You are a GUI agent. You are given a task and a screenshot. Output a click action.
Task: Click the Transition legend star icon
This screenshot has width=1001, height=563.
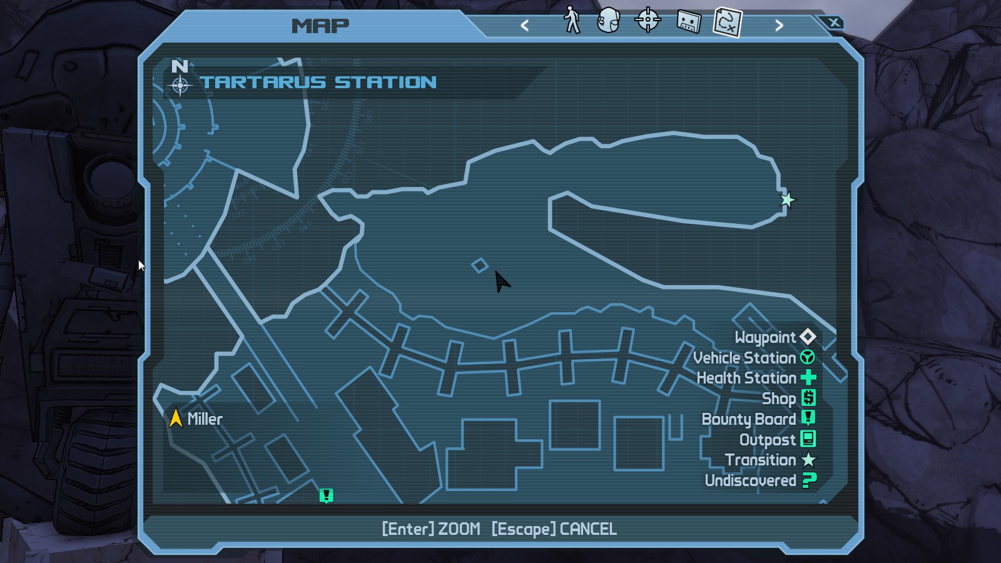(808, 460)
